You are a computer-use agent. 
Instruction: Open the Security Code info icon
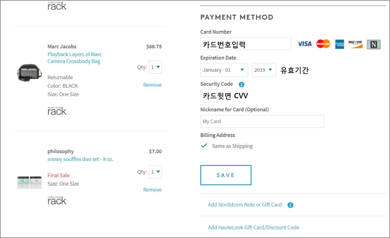coord(241,85)
